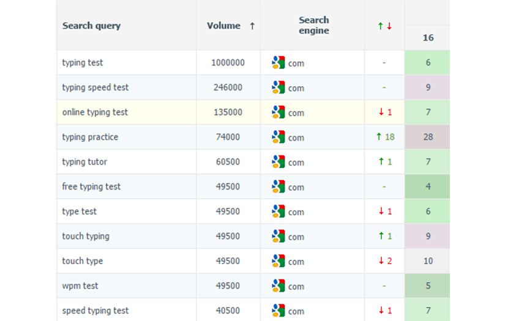
Task: Click Google icon in wpm test row
Action: [279, 286]
